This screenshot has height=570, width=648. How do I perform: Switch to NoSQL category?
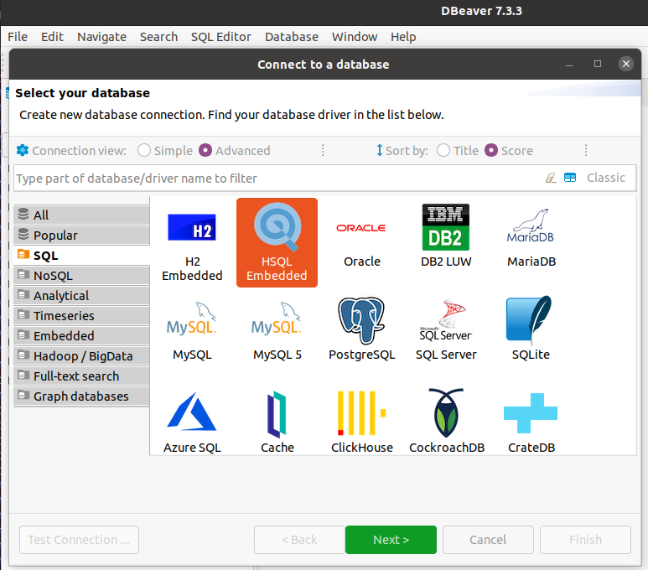[x=81, y=275]
